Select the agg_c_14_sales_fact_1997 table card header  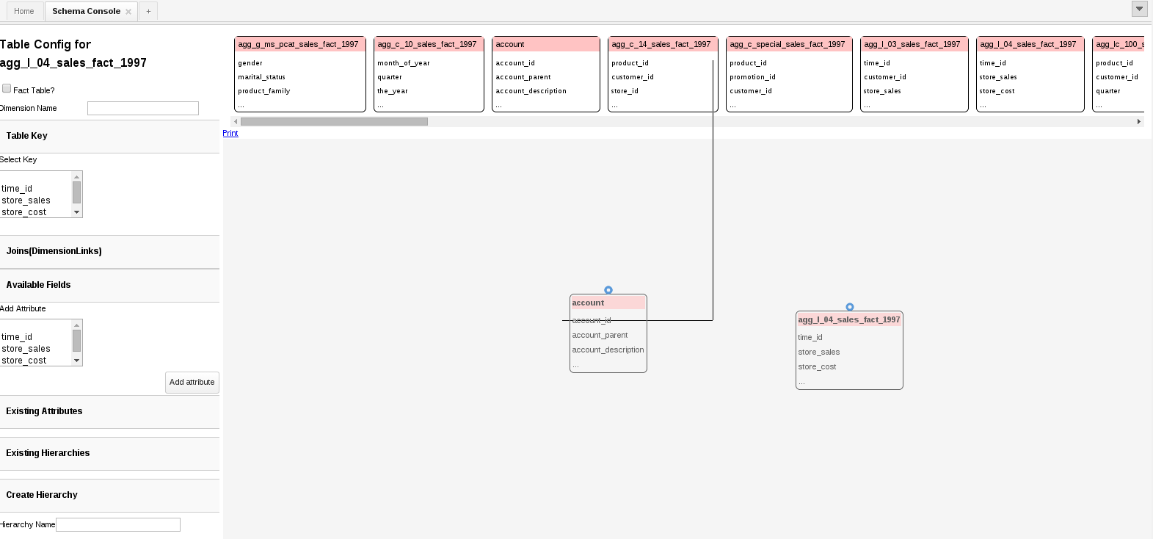663,44
